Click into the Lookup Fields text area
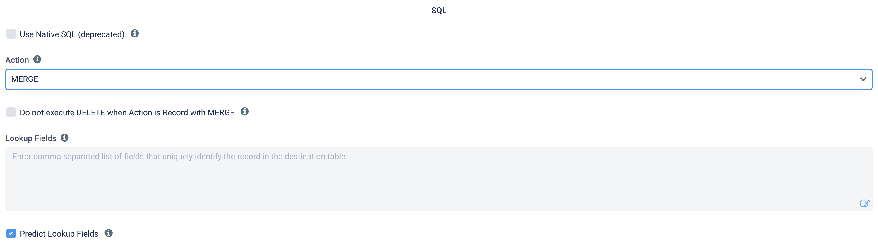Screen dimensions: 878x243 coord(439,179)
